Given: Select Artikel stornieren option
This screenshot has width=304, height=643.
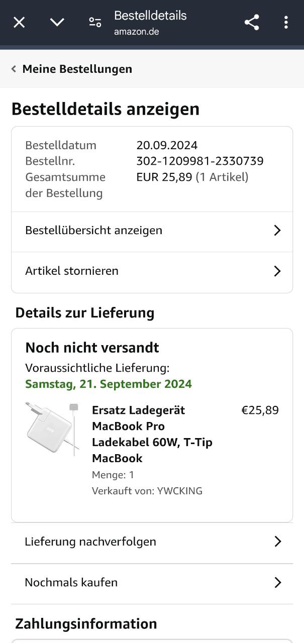Looking at the screenshot, I should 72,271.
